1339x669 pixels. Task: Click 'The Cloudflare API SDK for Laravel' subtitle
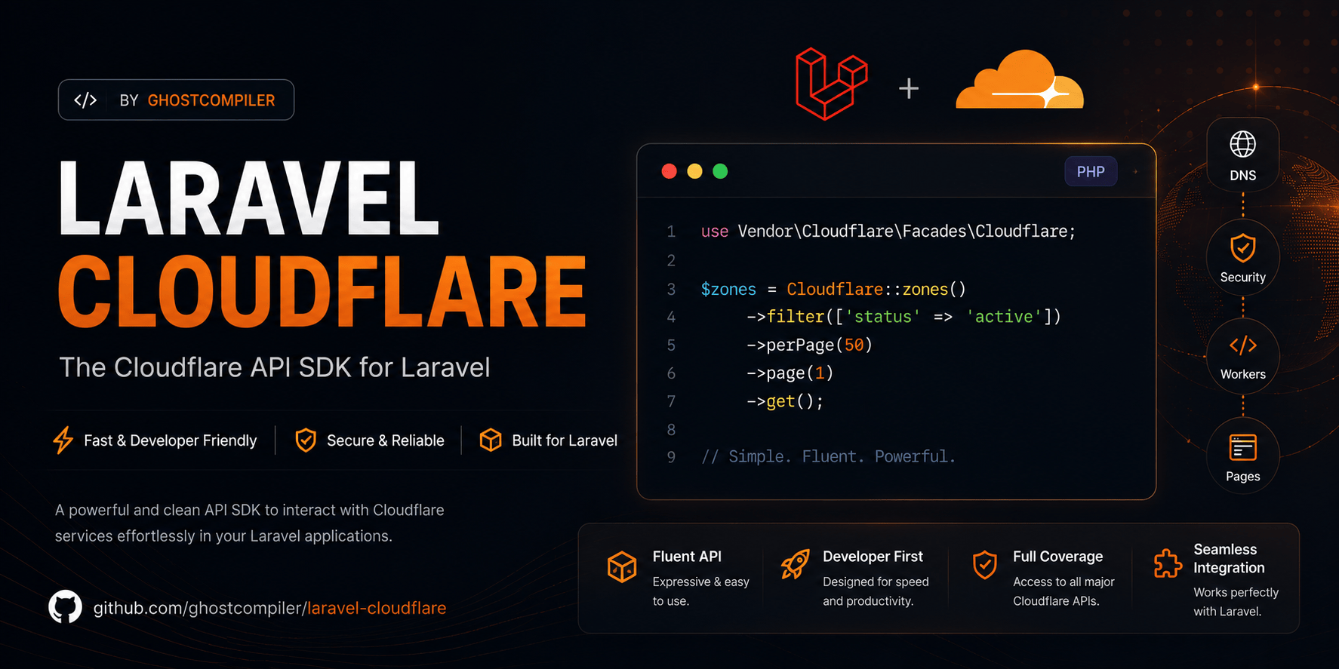tap(275, 367)
